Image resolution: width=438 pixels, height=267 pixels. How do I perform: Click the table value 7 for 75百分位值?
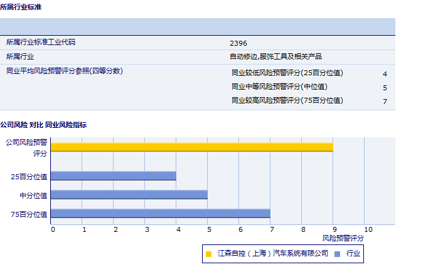tap(385, 102)
